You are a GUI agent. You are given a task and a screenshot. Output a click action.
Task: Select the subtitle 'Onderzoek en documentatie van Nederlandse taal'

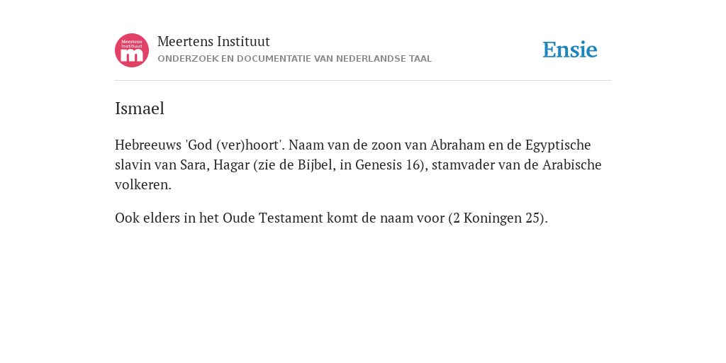(x=294, y=59)
